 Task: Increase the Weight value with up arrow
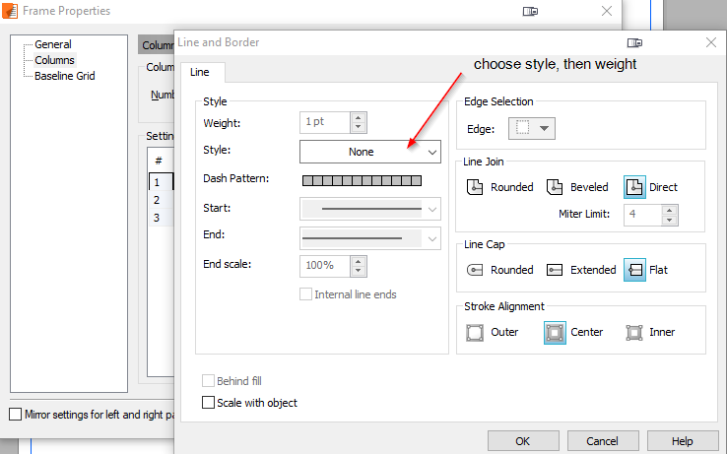[358, 118]
